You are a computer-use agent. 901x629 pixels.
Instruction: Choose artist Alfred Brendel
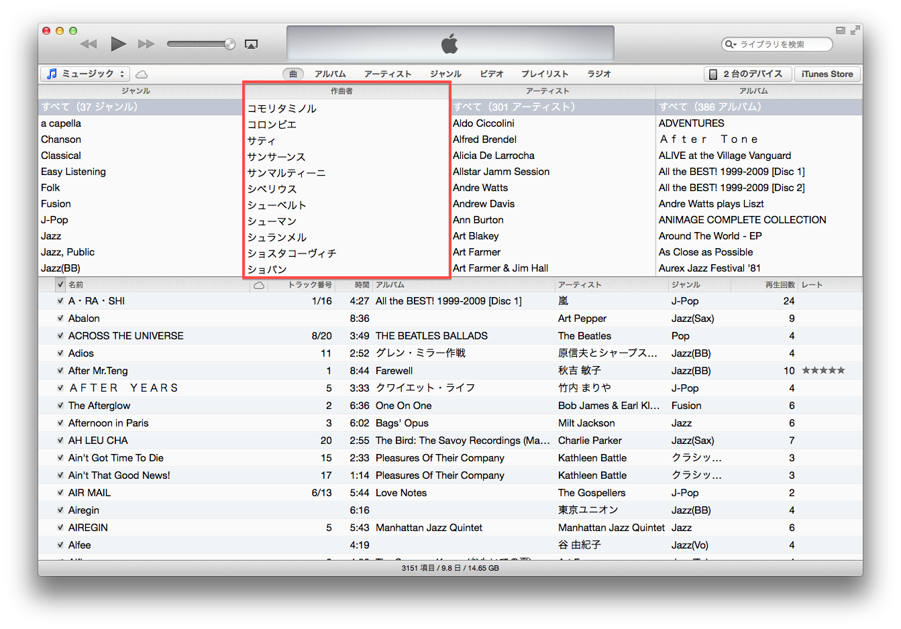tap(553, 139)
